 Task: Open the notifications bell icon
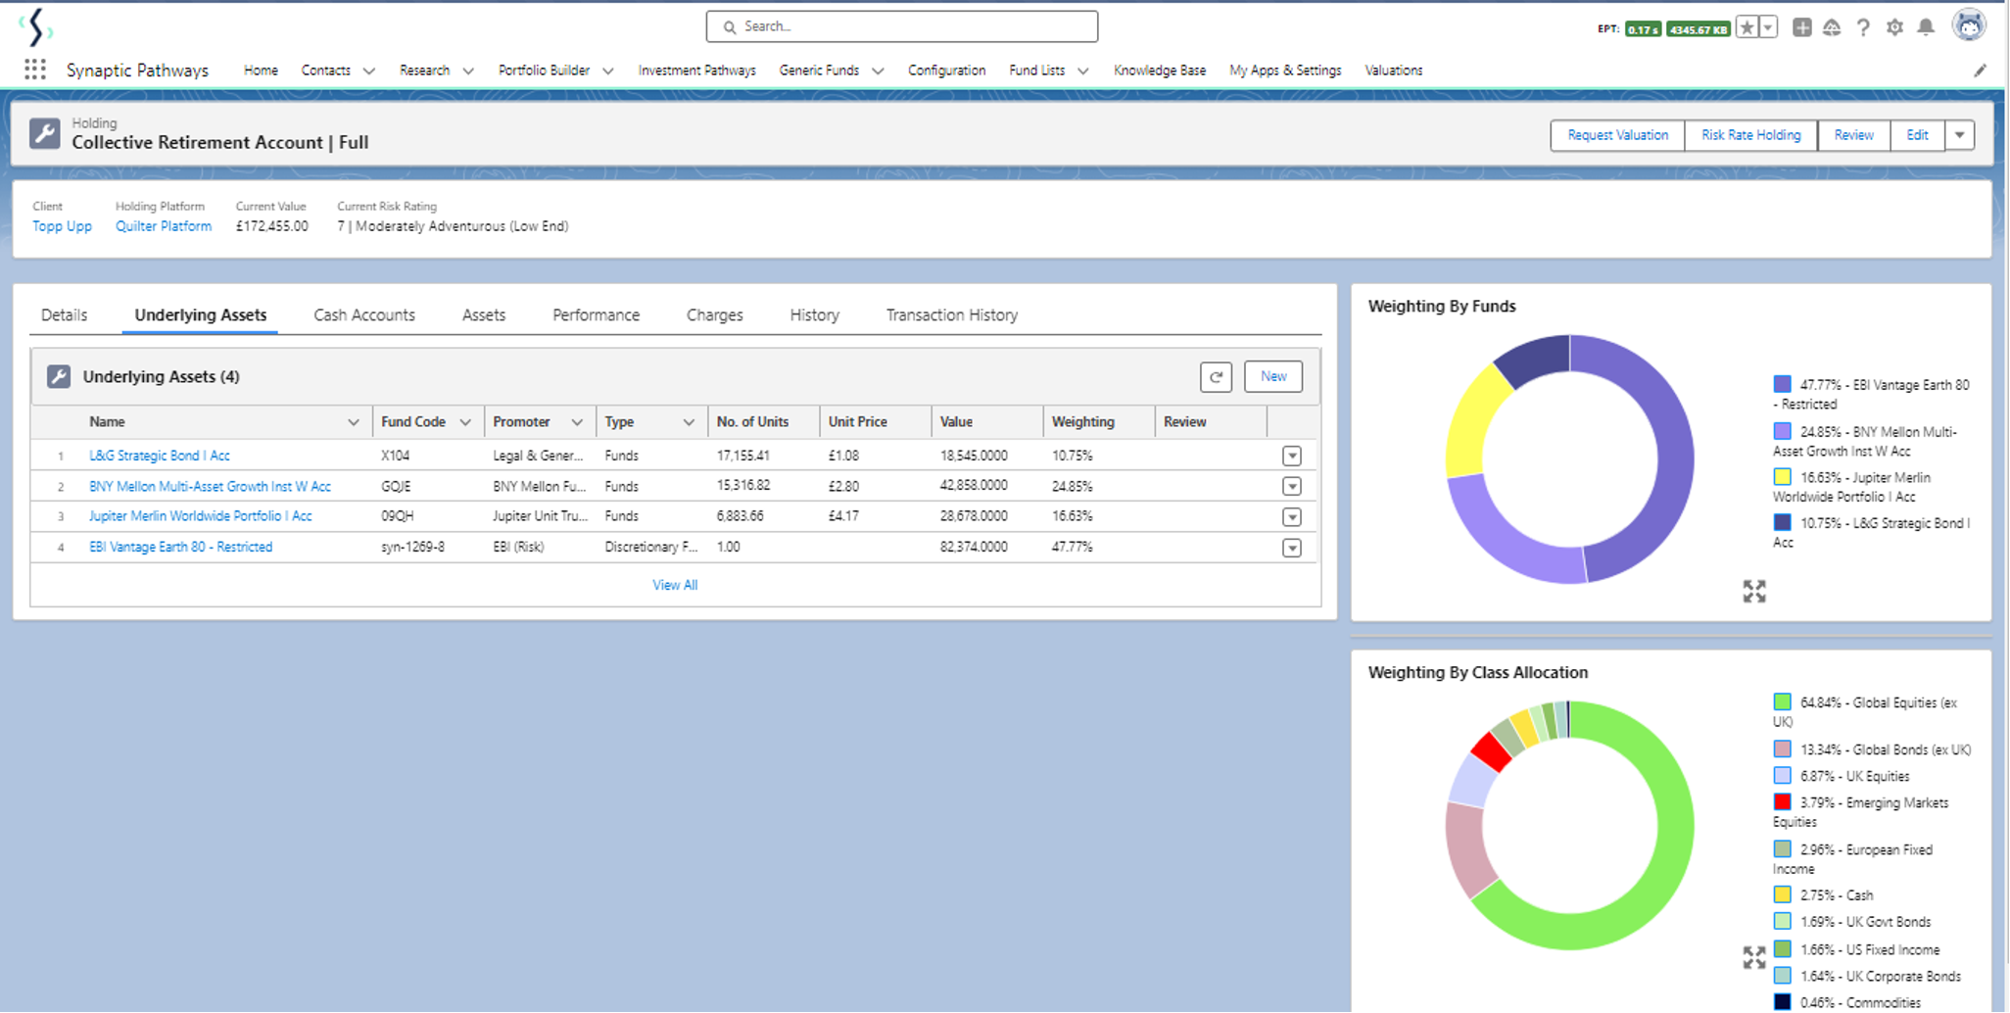coord(1926,27)
